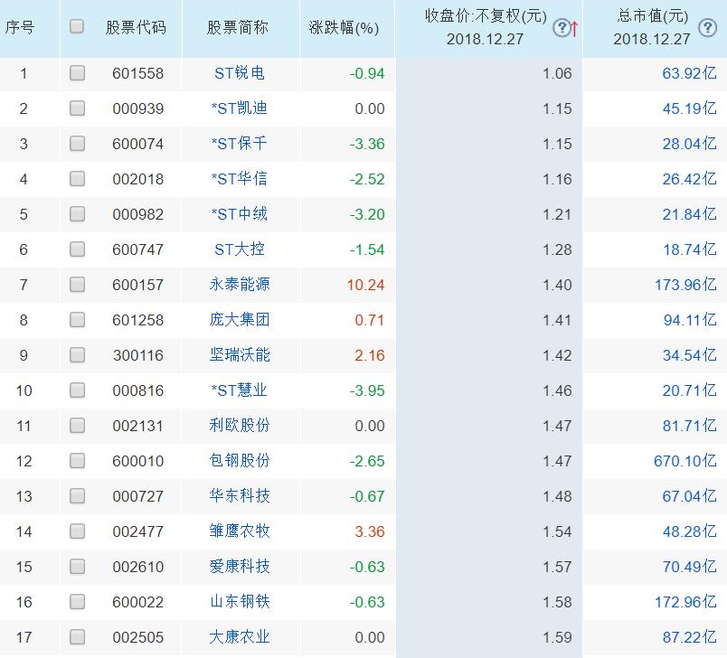Check the box for stock 601558
727x658 pixels.
coord(77,72)
